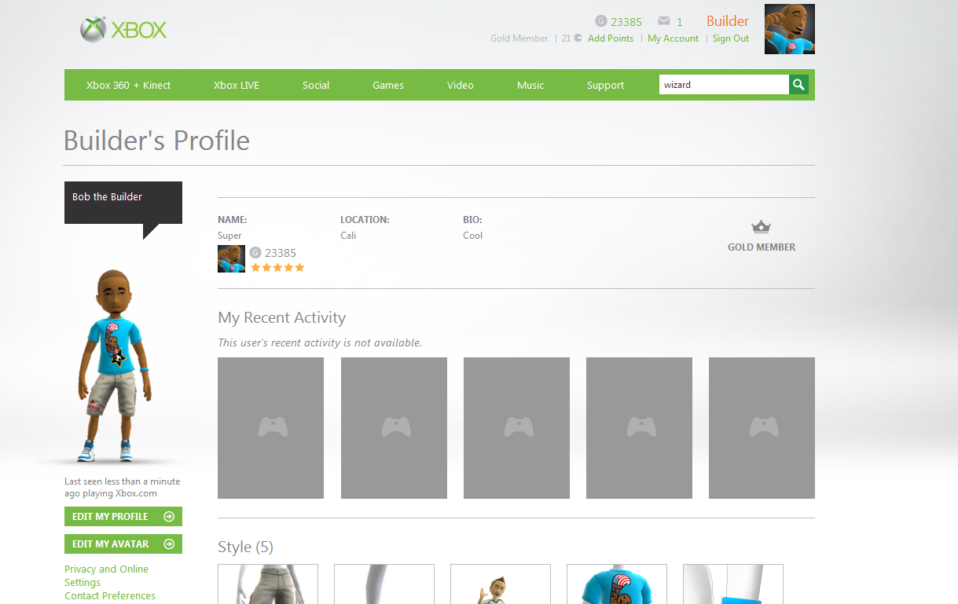Click the Gamerscore G icon in header

(601, 21)
